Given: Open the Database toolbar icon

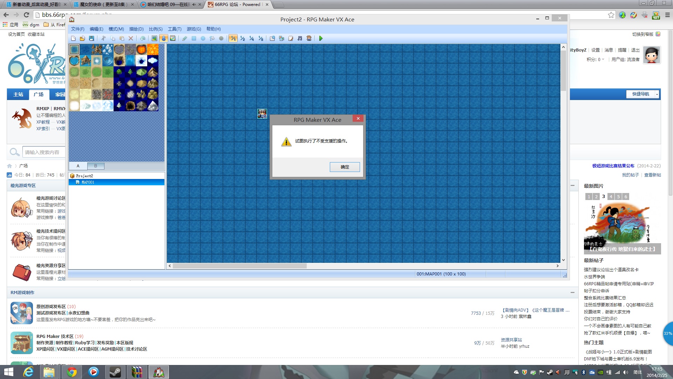Looking at the screenshot, I should [x=272, y=39].
